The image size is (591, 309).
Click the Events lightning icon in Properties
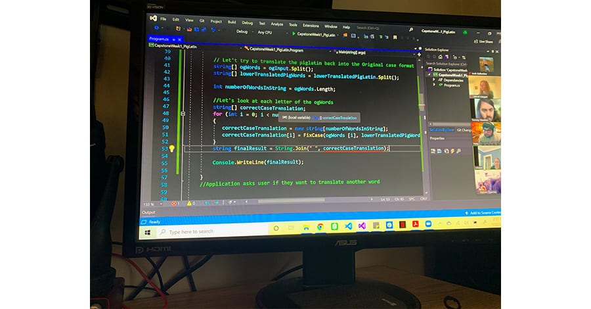[452, 151]
